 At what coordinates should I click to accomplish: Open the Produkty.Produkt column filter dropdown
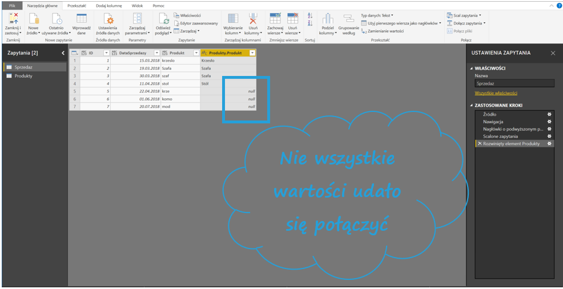(x=252, y=53)
